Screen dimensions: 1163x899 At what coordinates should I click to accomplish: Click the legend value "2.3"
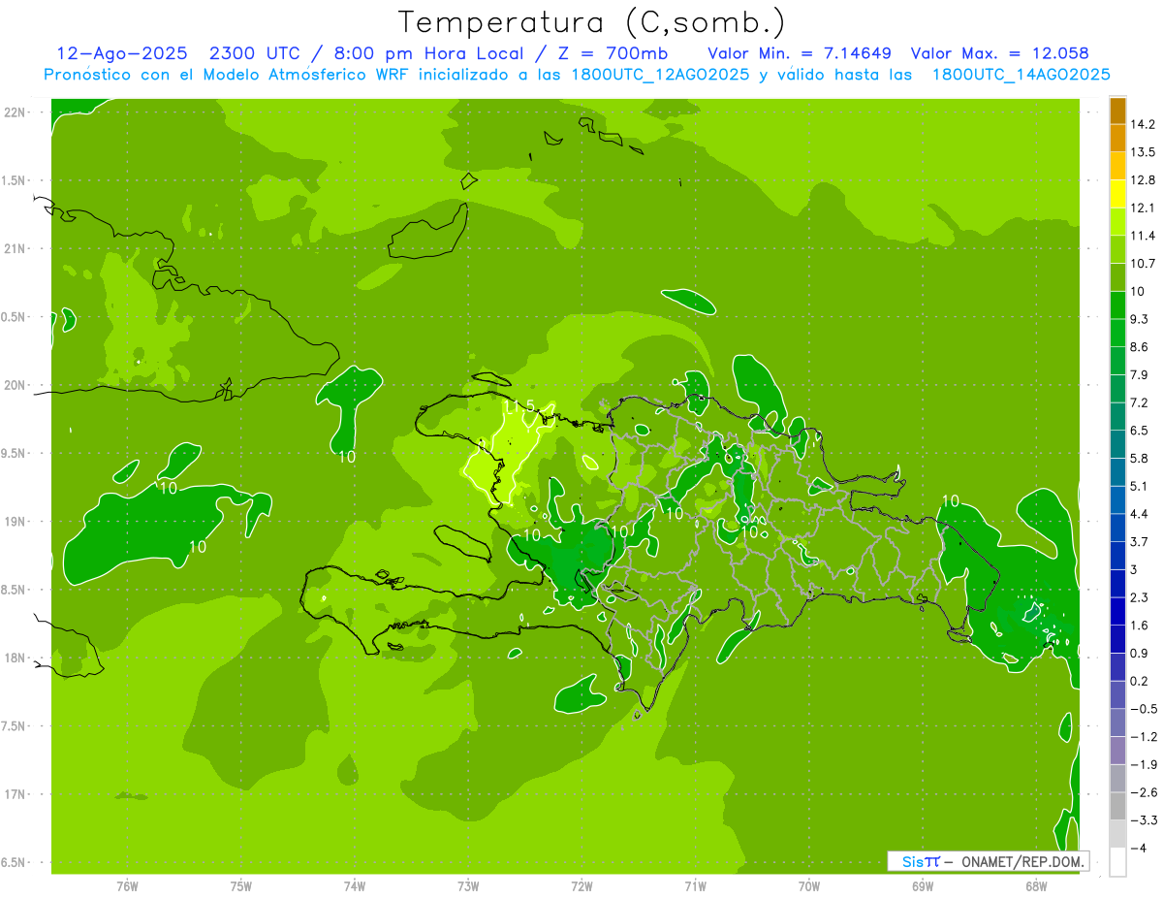[1140, 597]
